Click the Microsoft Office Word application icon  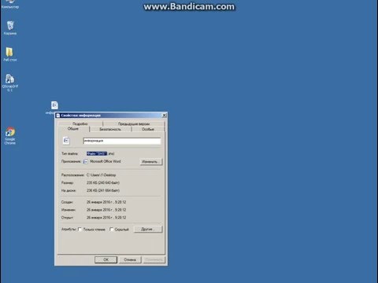[x=86, y=162]
